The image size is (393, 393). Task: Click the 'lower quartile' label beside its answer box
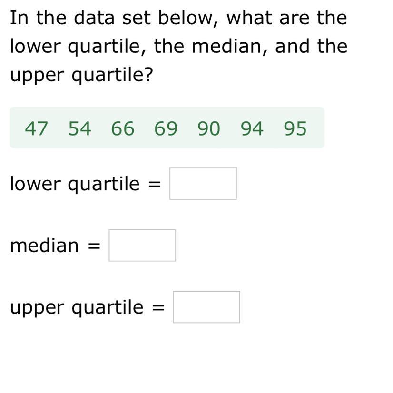(x=75, y=185)
